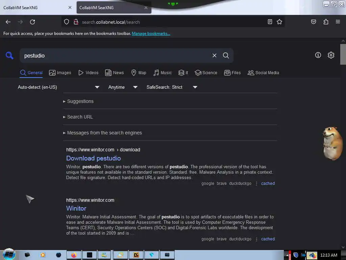The width and height of the screenshot is (346, 260).
Task: Switch to News category
Action: click(114, 72)
